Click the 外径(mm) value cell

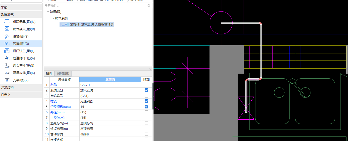[110, 112]
